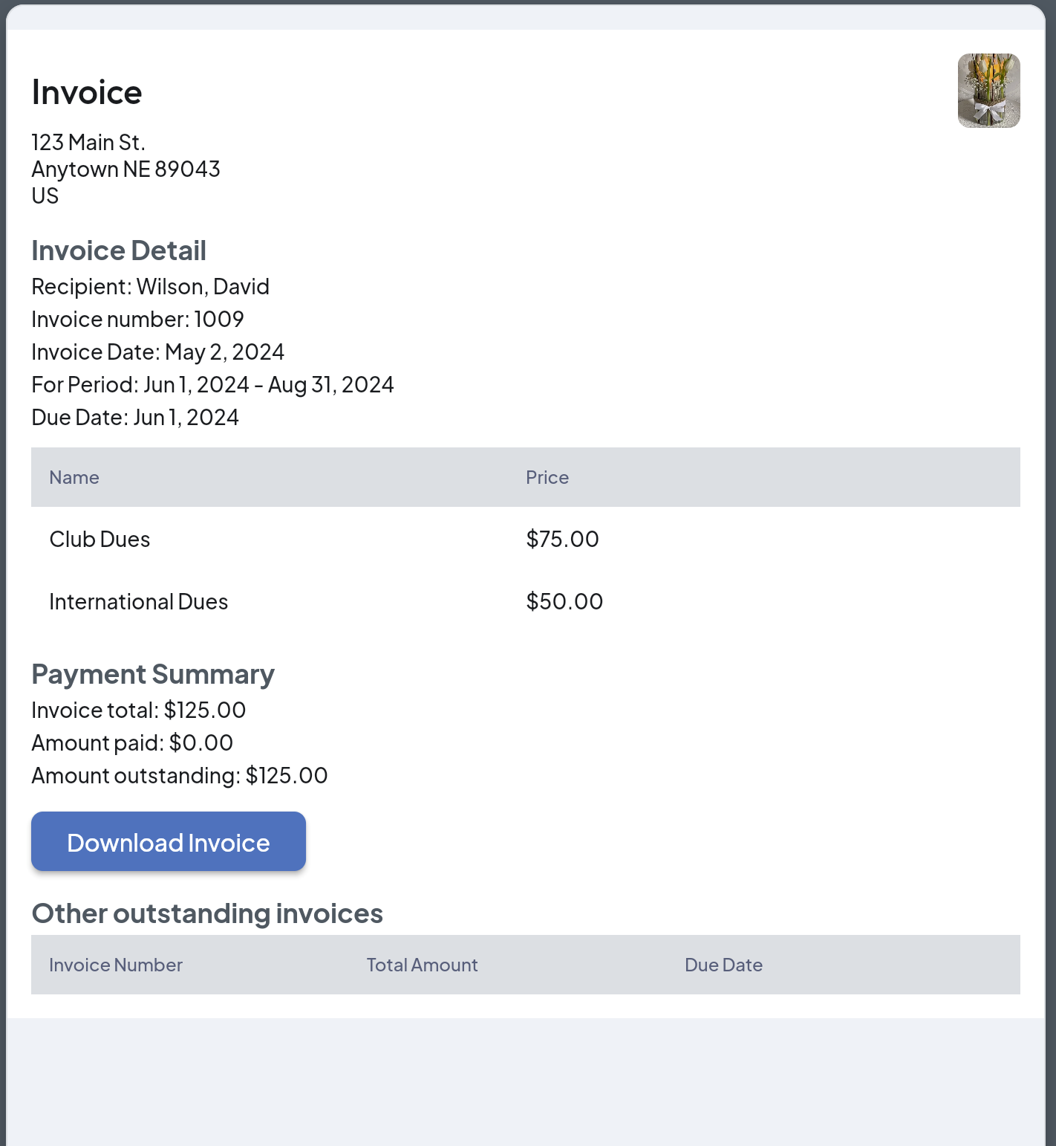Click the flower bouquet logo thumbnail
The image size is (1056, 1146).
[988, 91]
